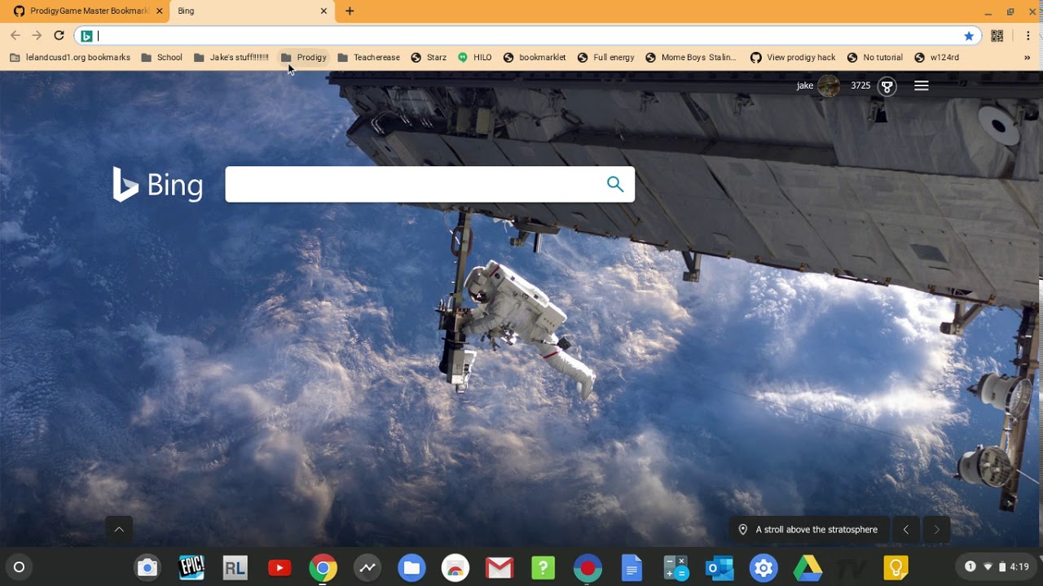
Task: Click the Chrome icon on shelf
Action: point(323,567)
